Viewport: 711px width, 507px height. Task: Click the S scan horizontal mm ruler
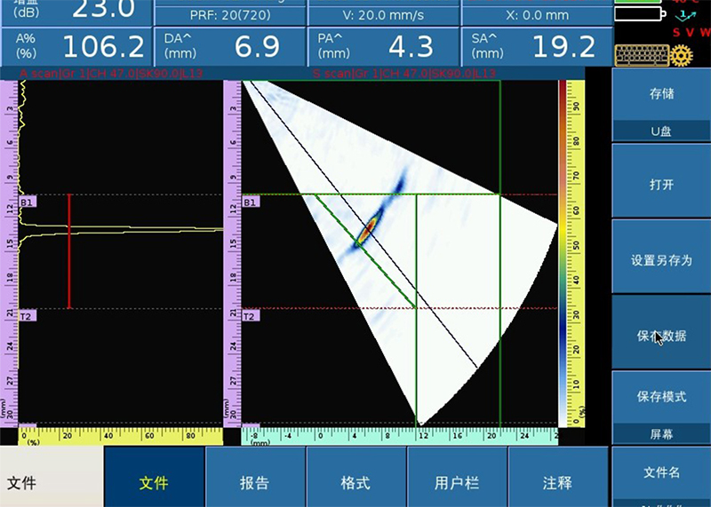[x=400, y=436]
